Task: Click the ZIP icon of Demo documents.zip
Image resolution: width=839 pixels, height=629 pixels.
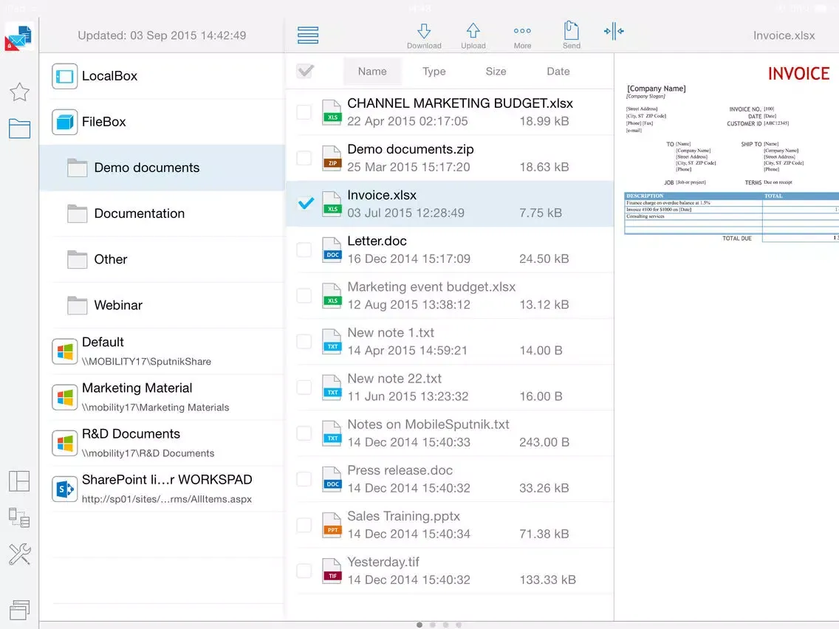Action: pos(332,158)
